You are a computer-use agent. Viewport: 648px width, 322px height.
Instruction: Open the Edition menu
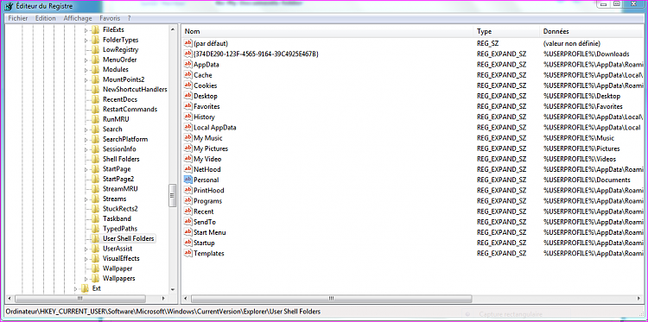(46, 18)
